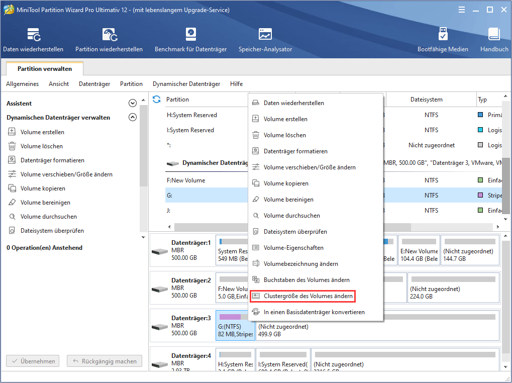Click Datenträger formatieren icon in sidebar

pos(12,160)
